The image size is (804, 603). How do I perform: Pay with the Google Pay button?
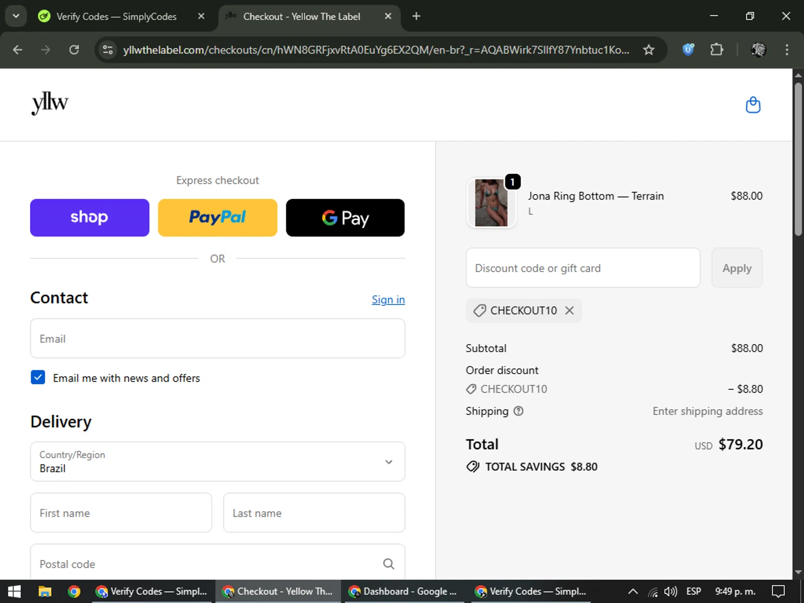click(345, 218)
